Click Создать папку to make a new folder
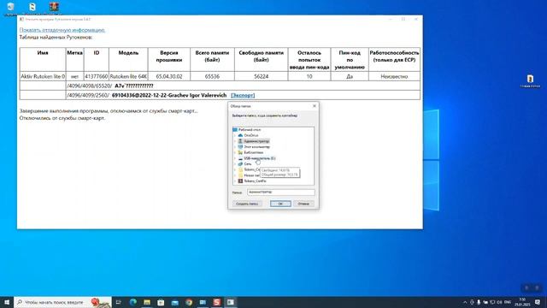Screen dimensions: 547x308 (x=247, y=204)
